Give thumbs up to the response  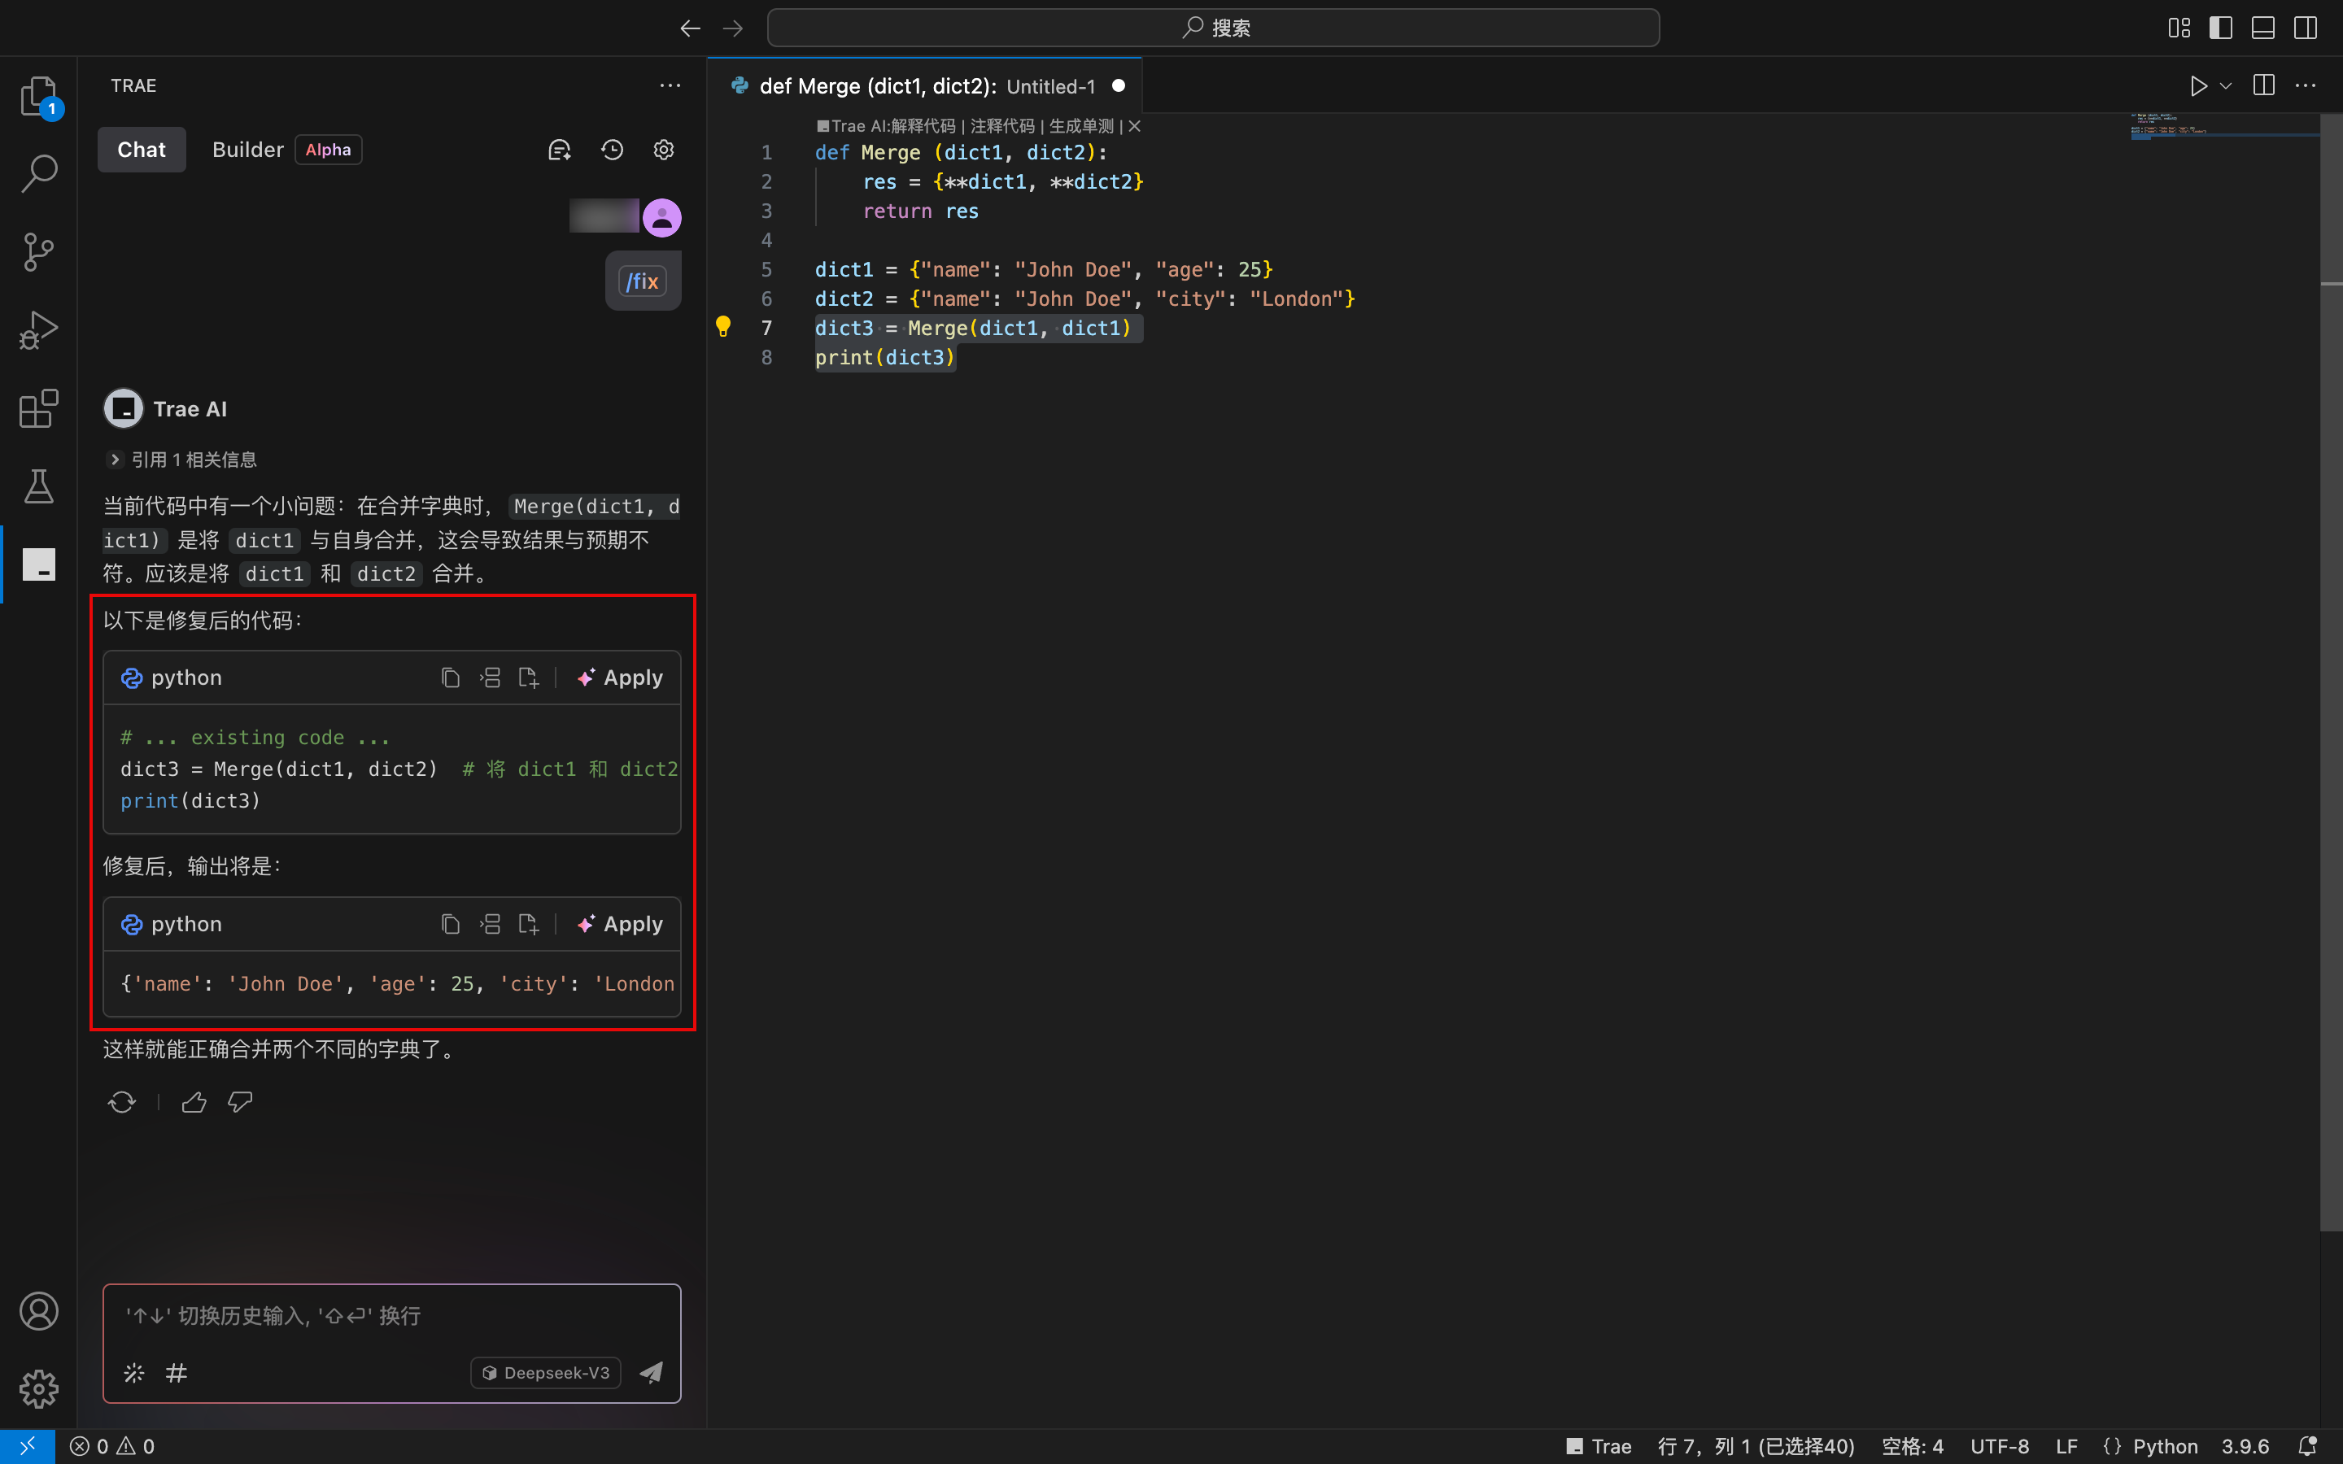pyautogui.click(x=194, y=1102)
